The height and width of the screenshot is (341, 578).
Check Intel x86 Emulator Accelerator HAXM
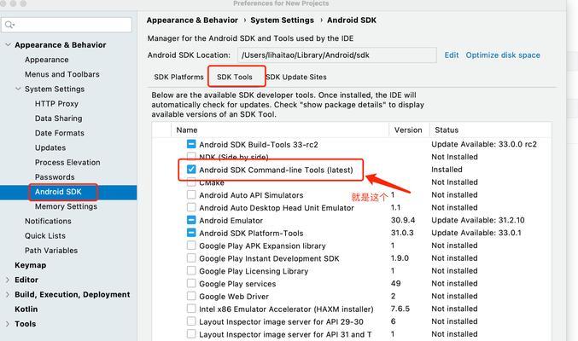click(x=191, y=309)
